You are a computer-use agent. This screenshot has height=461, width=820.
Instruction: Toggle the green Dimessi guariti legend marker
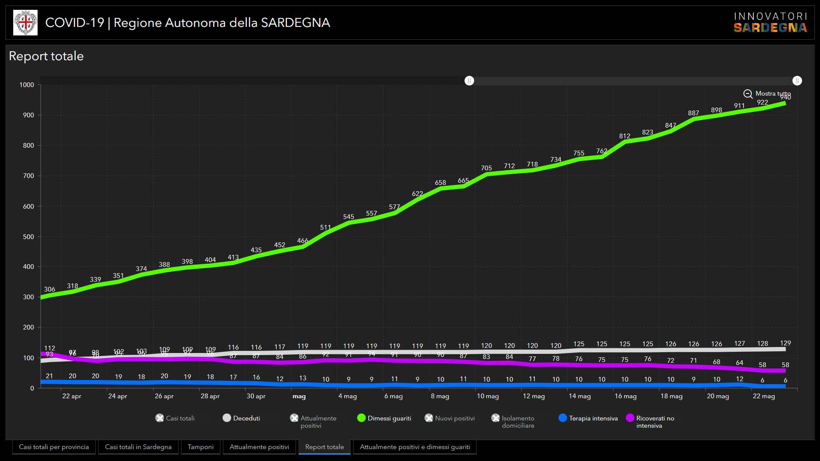361,418
